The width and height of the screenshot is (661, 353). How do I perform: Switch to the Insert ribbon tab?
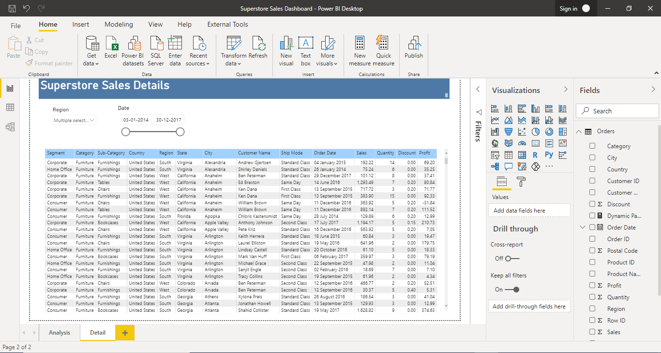click(81, 24)
